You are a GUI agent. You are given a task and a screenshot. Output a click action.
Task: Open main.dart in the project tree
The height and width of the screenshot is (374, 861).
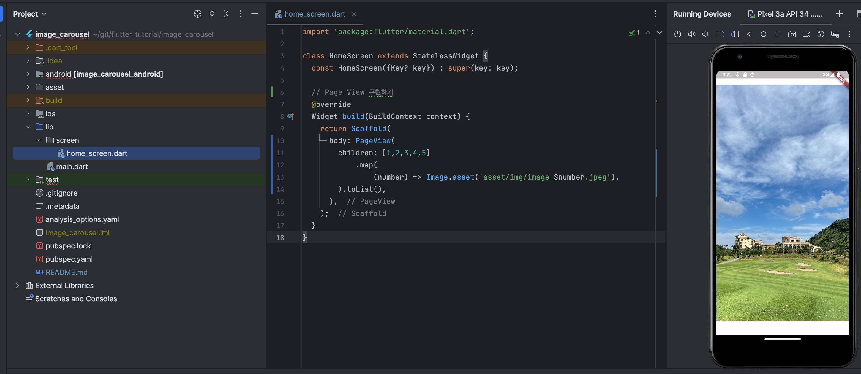point(72,167)
